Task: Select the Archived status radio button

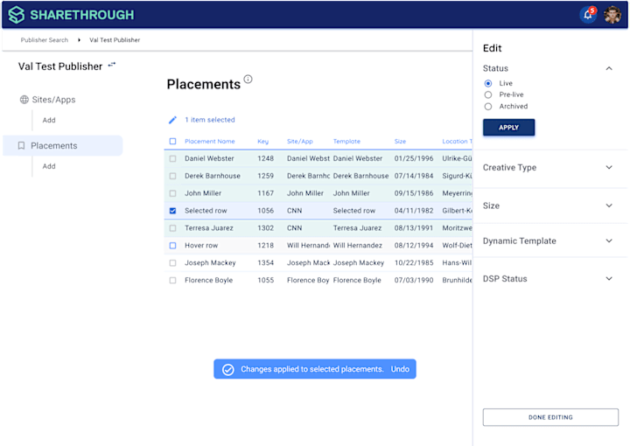Action: pos(488,107)
